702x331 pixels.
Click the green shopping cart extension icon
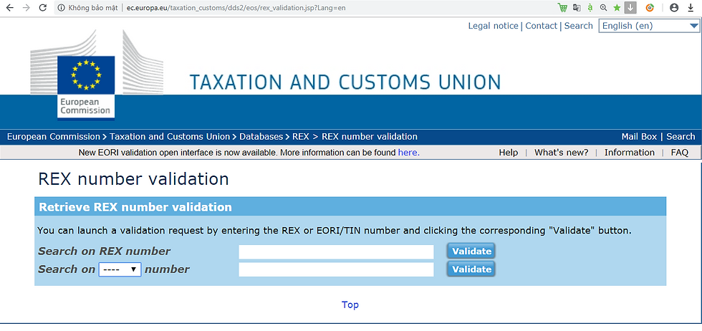pyautogui.click(x=562, y=8)
